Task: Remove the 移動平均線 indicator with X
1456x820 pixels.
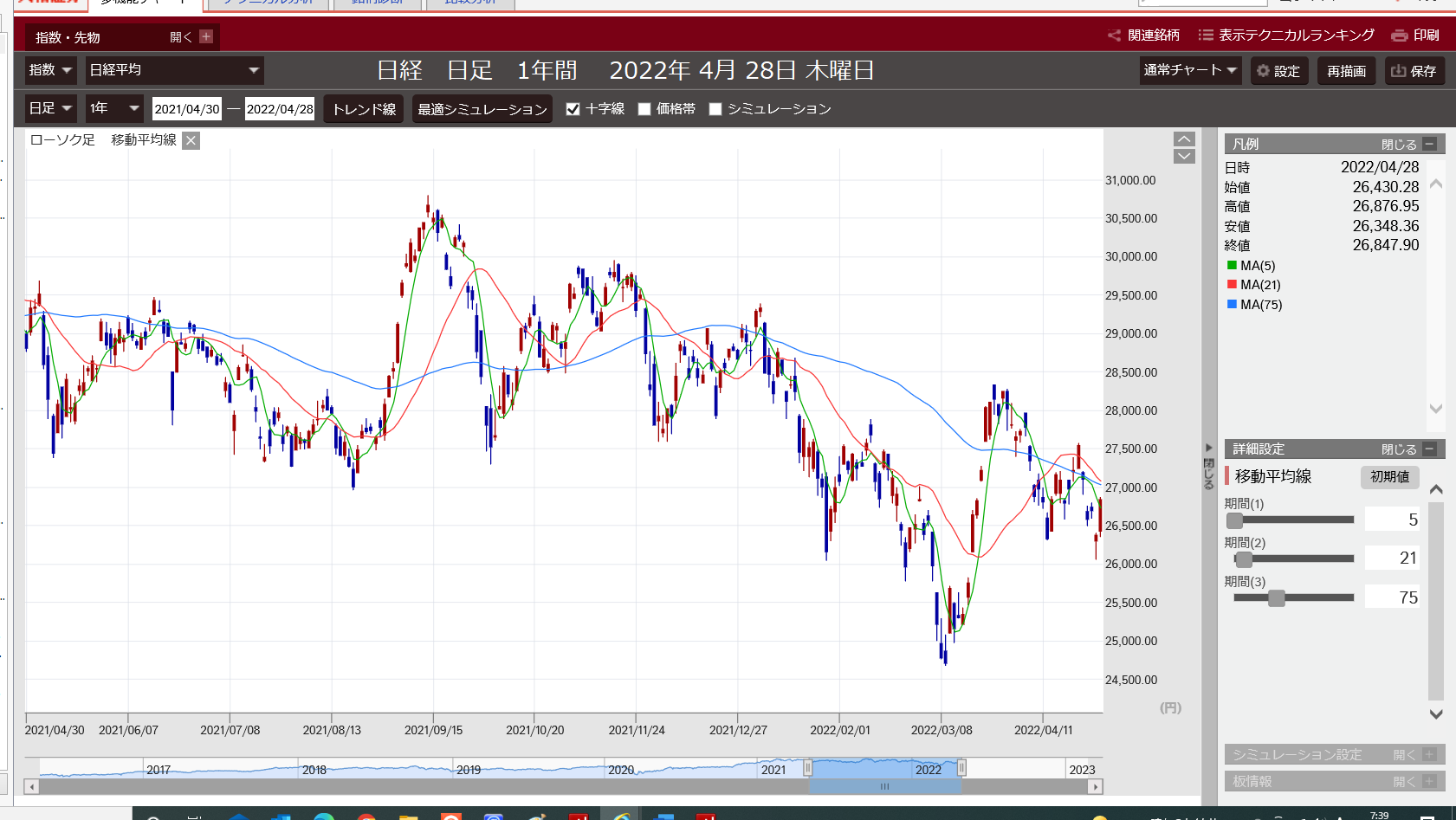Action: point(191,140)
